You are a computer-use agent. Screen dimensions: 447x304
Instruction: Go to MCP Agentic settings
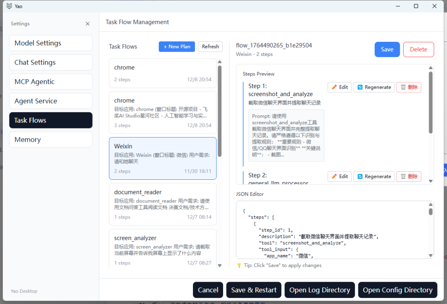51,82
